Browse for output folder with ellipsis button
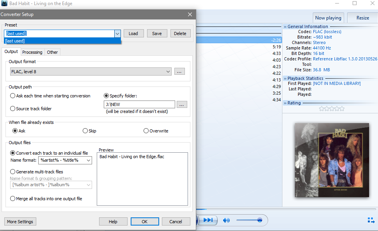Viewport: 378px width, 231px height. click(182, 104)
